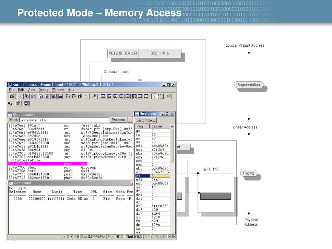Image resolution: width=332 pixels, height=249 pixels.
Task: Click the Cut scissors toolbar icon
Action: pos(20,96)
